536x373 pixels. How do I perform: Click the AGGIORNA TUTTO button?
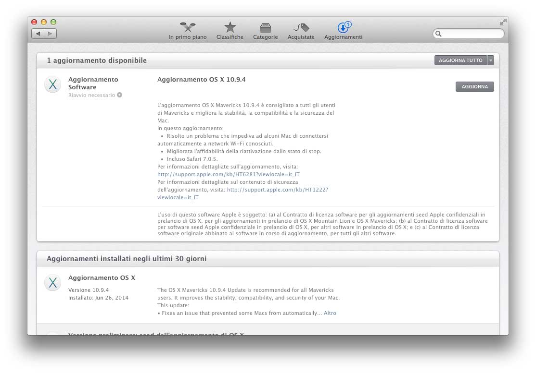(460, 60)
